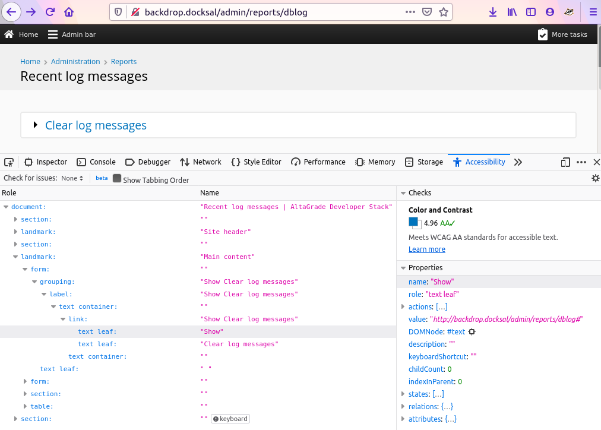The height and width of the screenshot is (430, 601).
Task: Expand the states property
Action: tap(403, 394)
